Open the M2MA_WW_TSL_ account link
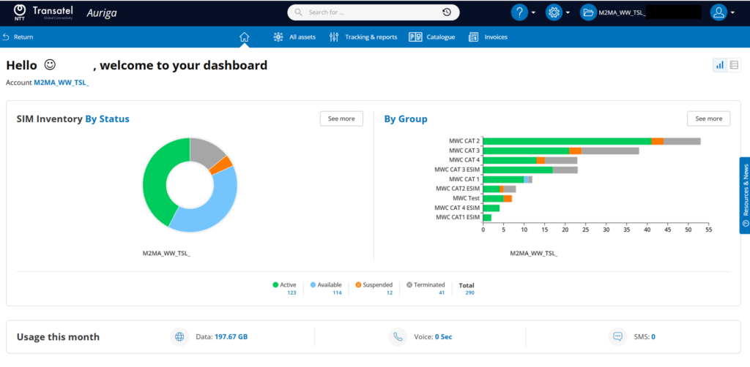 click(x=62, y=83)
